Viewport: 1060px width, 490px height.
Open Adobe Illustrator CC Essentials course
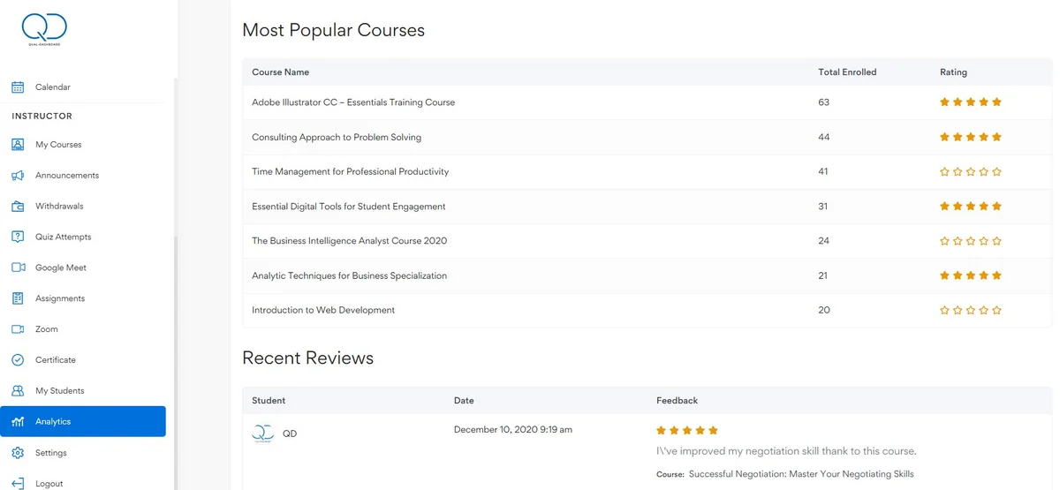353,102
